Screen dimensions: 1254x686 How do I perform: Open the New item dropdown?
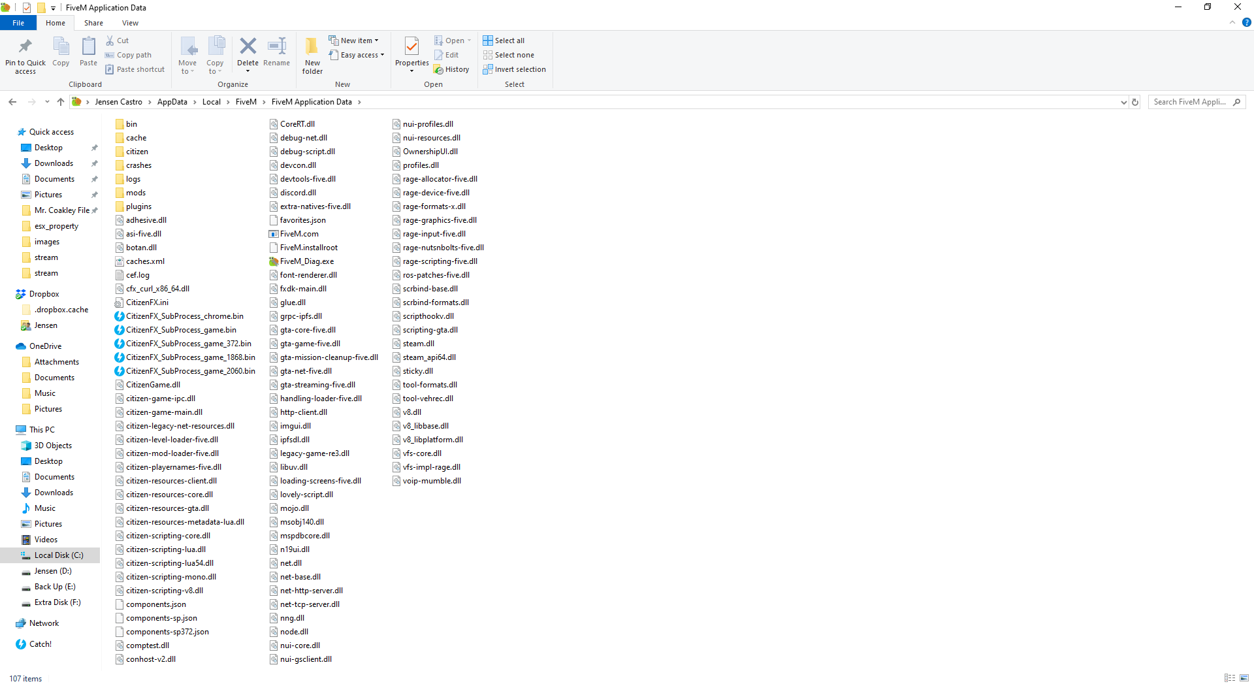click(x=353, y=41)
